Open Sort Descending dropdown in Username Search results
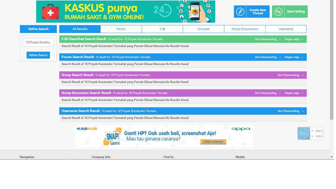336x189 pixels. pyautogui.click(x=291, y=111)
